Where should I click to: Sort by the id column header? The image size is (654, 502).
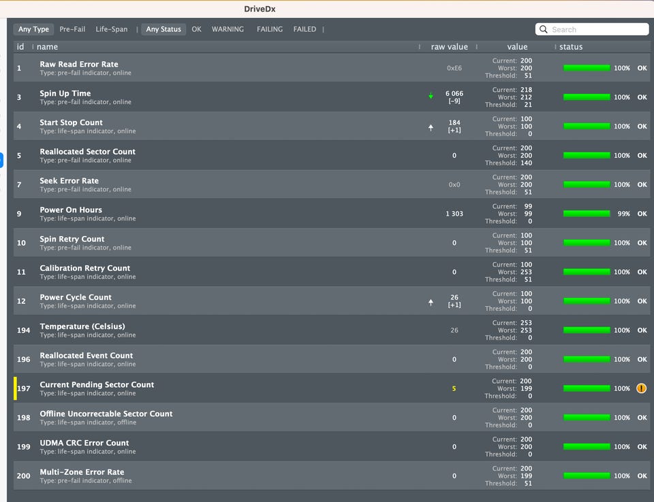pos(20,47)
